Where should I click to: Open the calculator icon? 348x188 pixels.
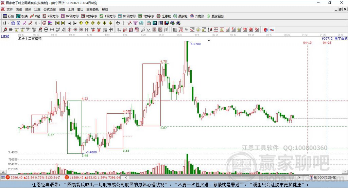pos(155,23)
